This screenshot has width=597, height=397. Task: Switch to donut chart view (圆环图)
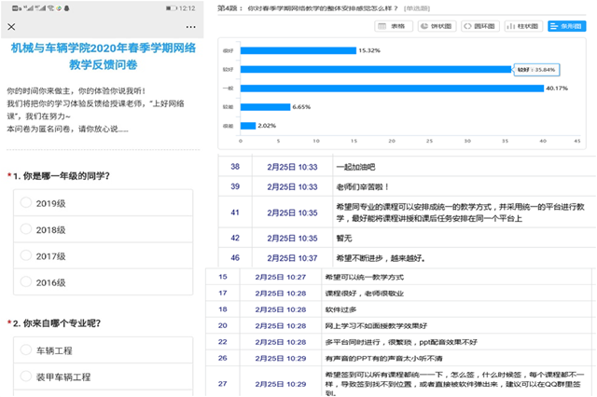[x=482, y=26]
